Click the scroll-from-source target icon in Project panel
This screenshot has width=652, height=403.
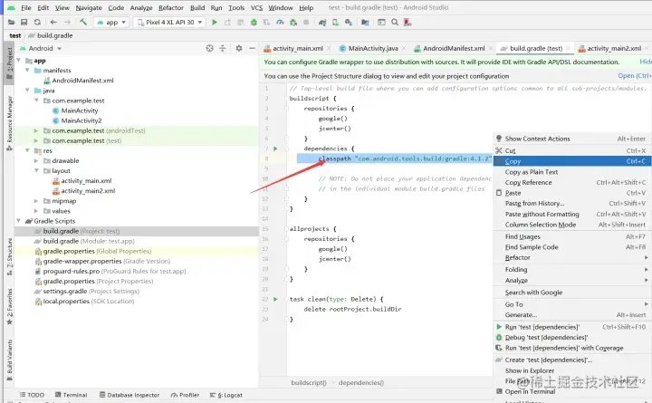tap(209, 48)
